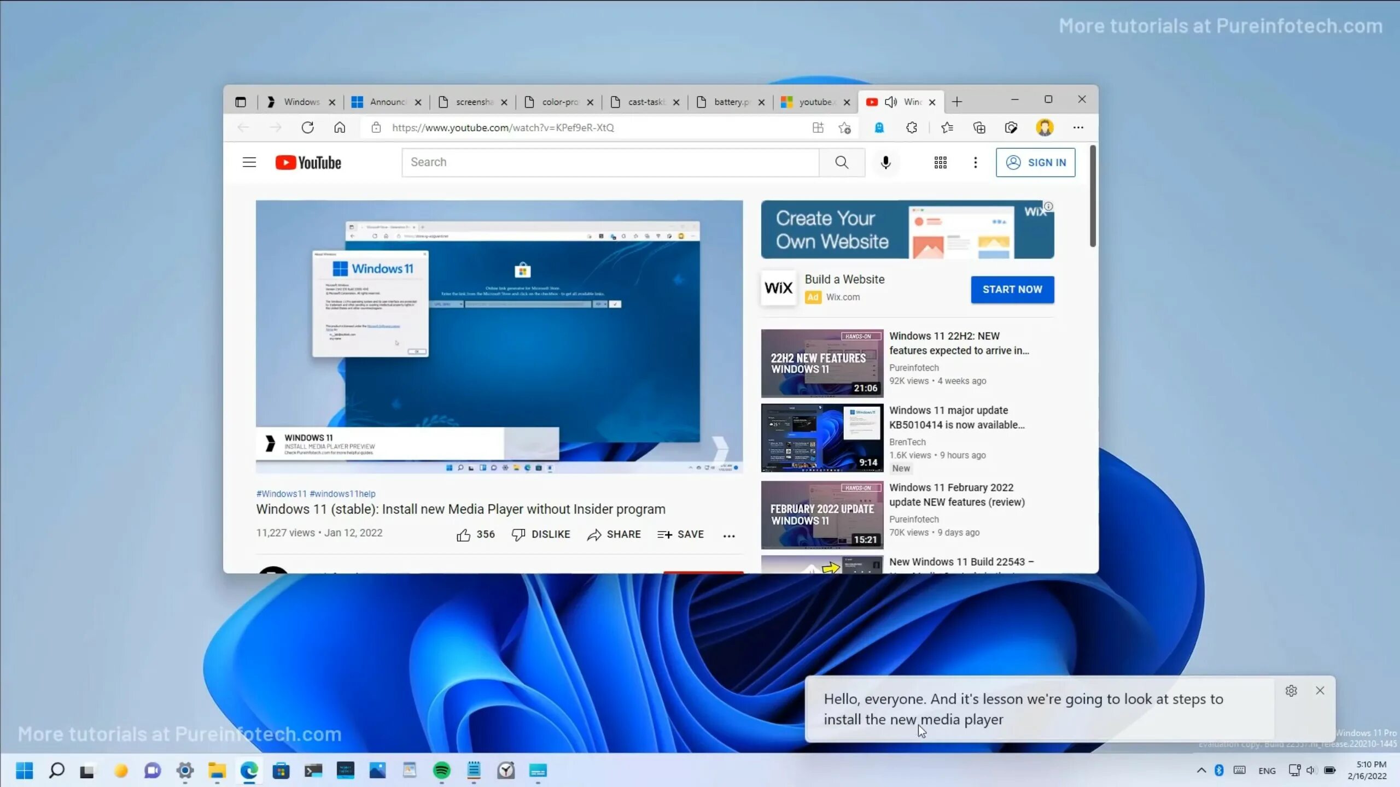The width and height of the screenshot is (1400, 787).
Task: Show hidden icons in system tray
Action: point(1201,770)
